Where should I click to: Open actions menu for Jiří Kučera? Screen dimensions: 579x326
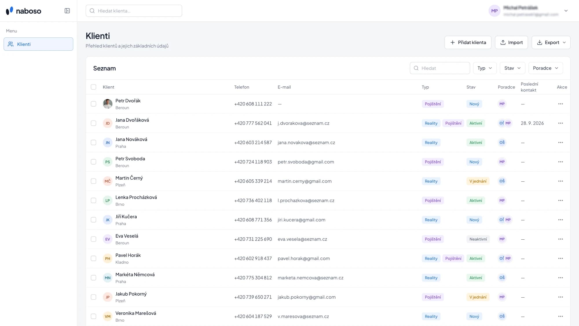click(x=560, y=220)
